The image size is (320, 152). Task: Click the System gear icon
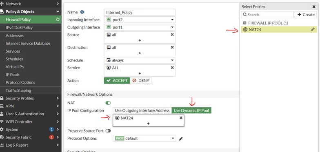2,130
